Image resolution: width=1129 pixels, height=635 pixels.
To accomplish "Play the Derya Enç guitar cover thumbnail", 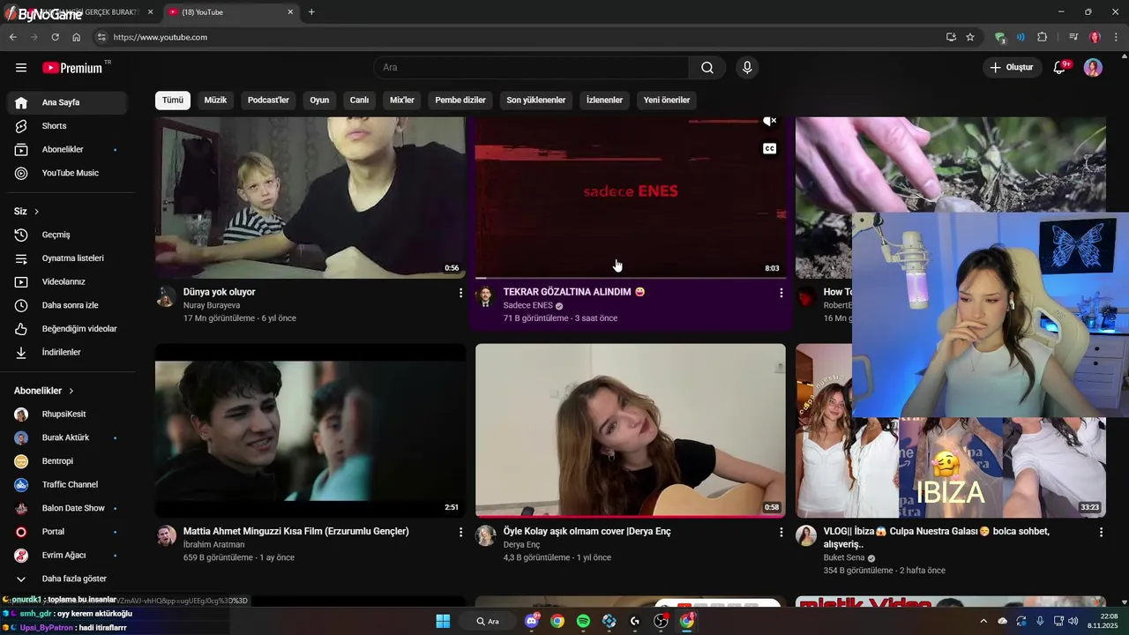I will (x=631, y=430).
